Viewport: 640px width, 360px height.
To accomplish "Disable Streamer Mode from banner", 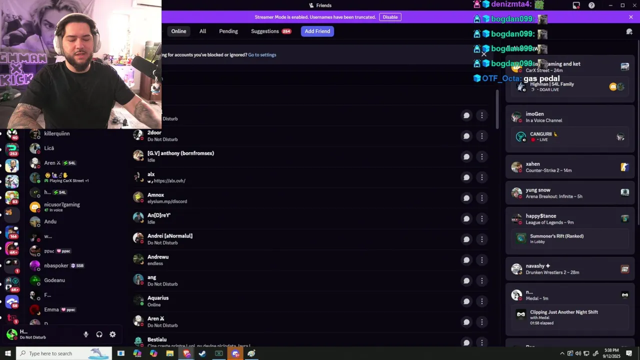I will coord(390,17).
